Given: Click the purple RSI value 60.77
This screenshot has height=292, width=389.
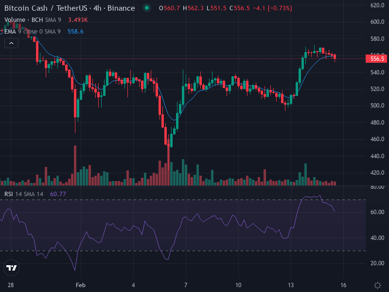Looking at the screenshot, I should (58, 194).
